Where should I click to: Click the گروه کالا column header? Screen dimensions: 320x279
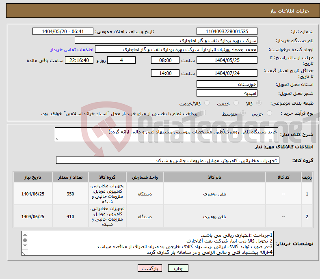tap(107, 177)
